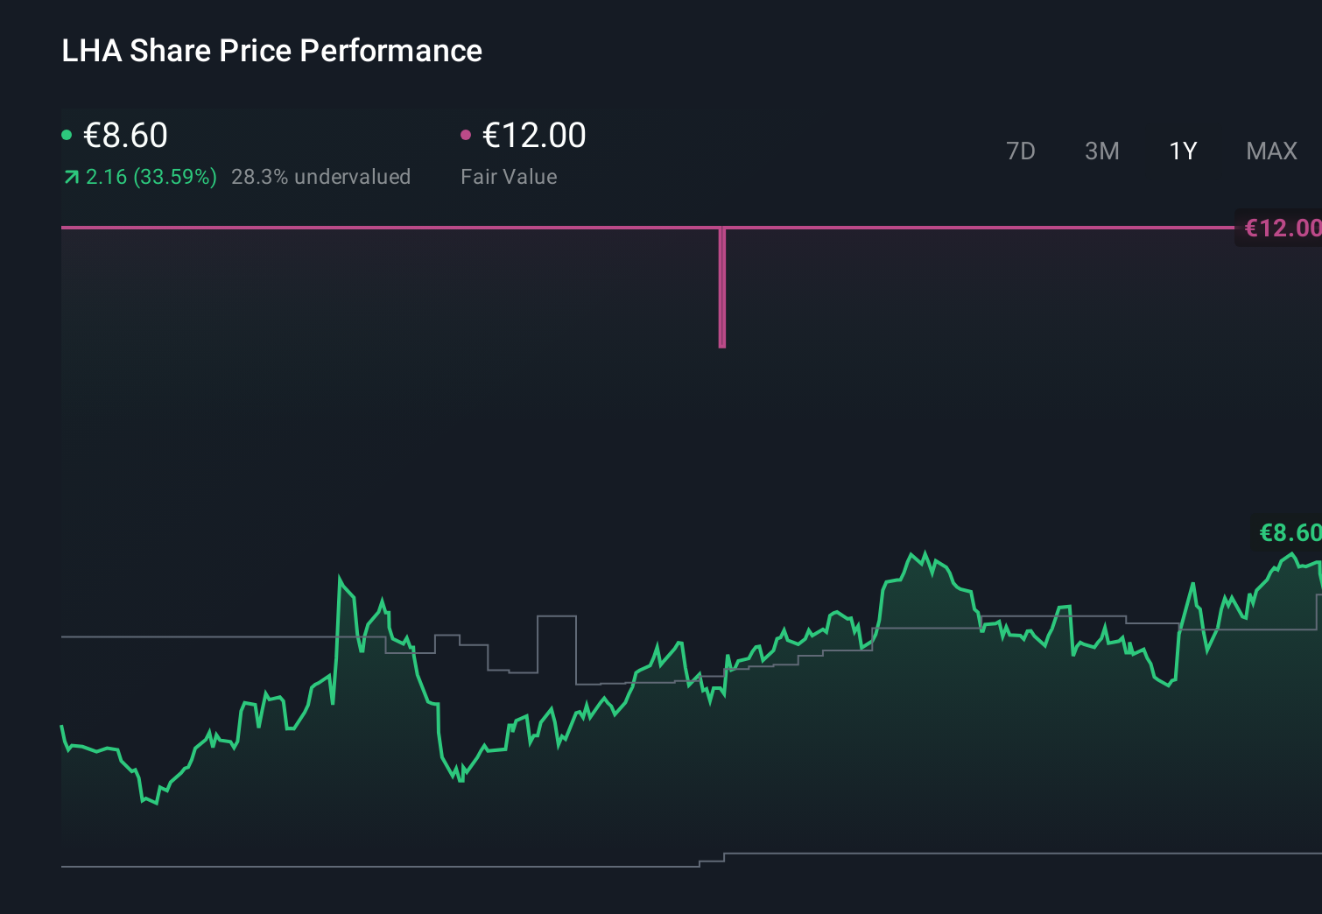Screen dimensions: 1322x914
Task: Click the 2.16 (33.59%) gain figure
Action: tap(151, 176)
